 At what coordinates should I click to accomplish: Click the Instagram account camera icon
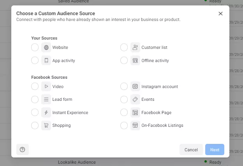[x=135, y=86]
